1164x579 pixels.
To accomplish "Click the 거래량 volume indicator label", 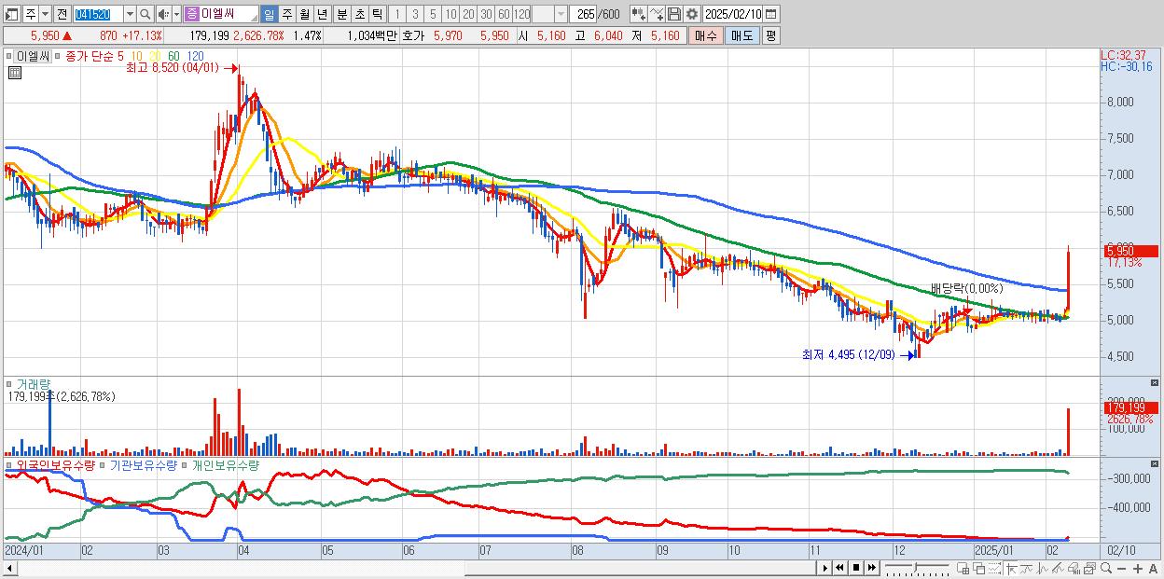I will [33, 383].
